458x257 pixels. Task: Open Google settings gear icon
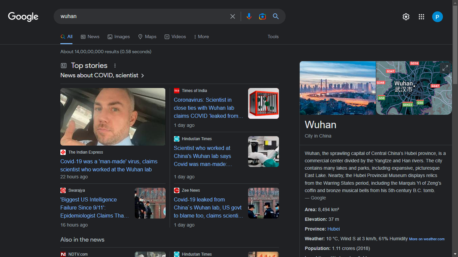click(406, 17)
